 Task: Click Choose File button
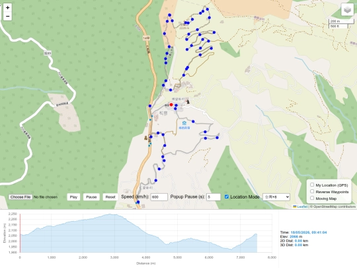(x=20, y=197)
